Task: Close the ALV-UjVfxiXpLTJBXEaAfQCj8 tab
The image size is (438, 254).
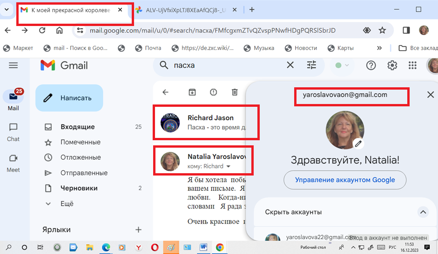Action: pos(235,10)
